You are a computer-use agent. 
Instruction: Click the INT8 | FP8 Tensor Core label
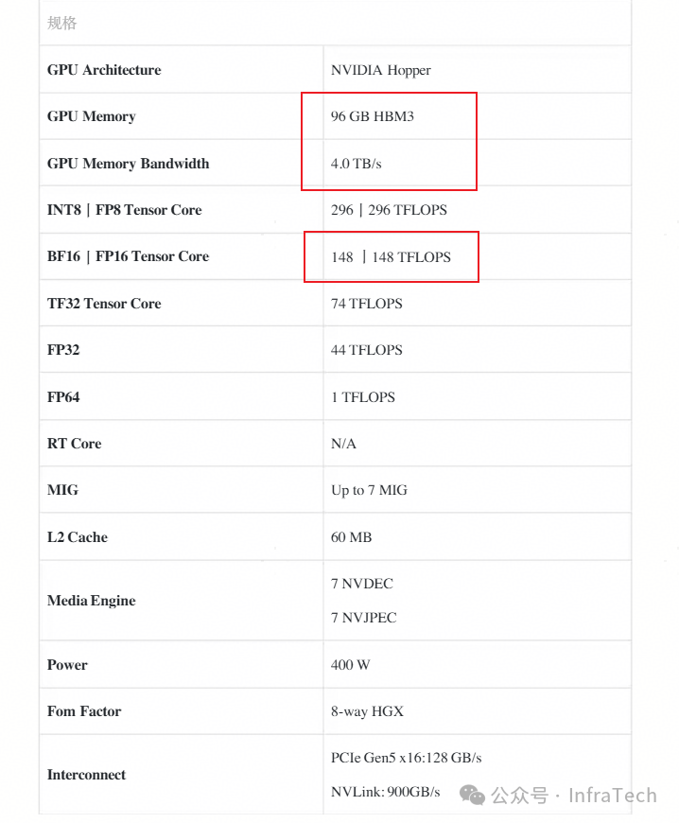125,210
